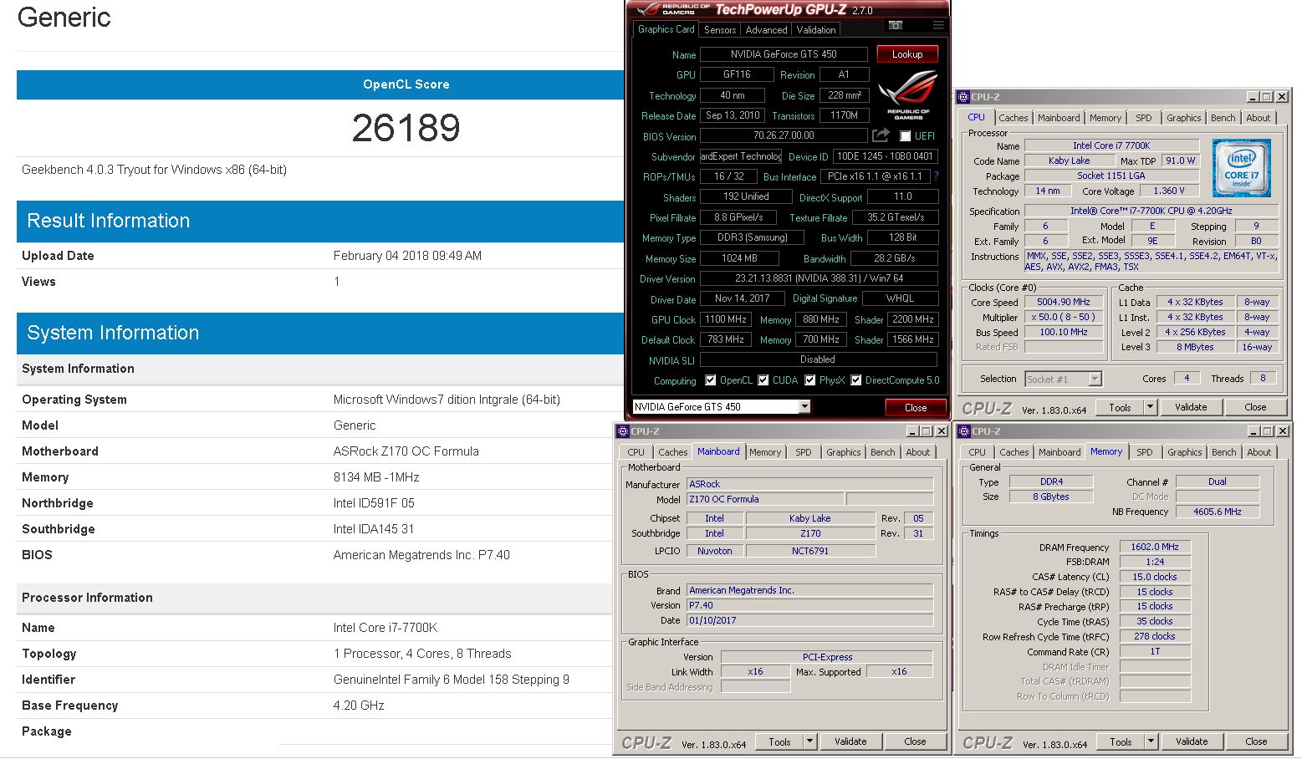Open SPD tab in the CPU-Z Mainboard window
This screenshot has width=1302, height=759.
803,452
